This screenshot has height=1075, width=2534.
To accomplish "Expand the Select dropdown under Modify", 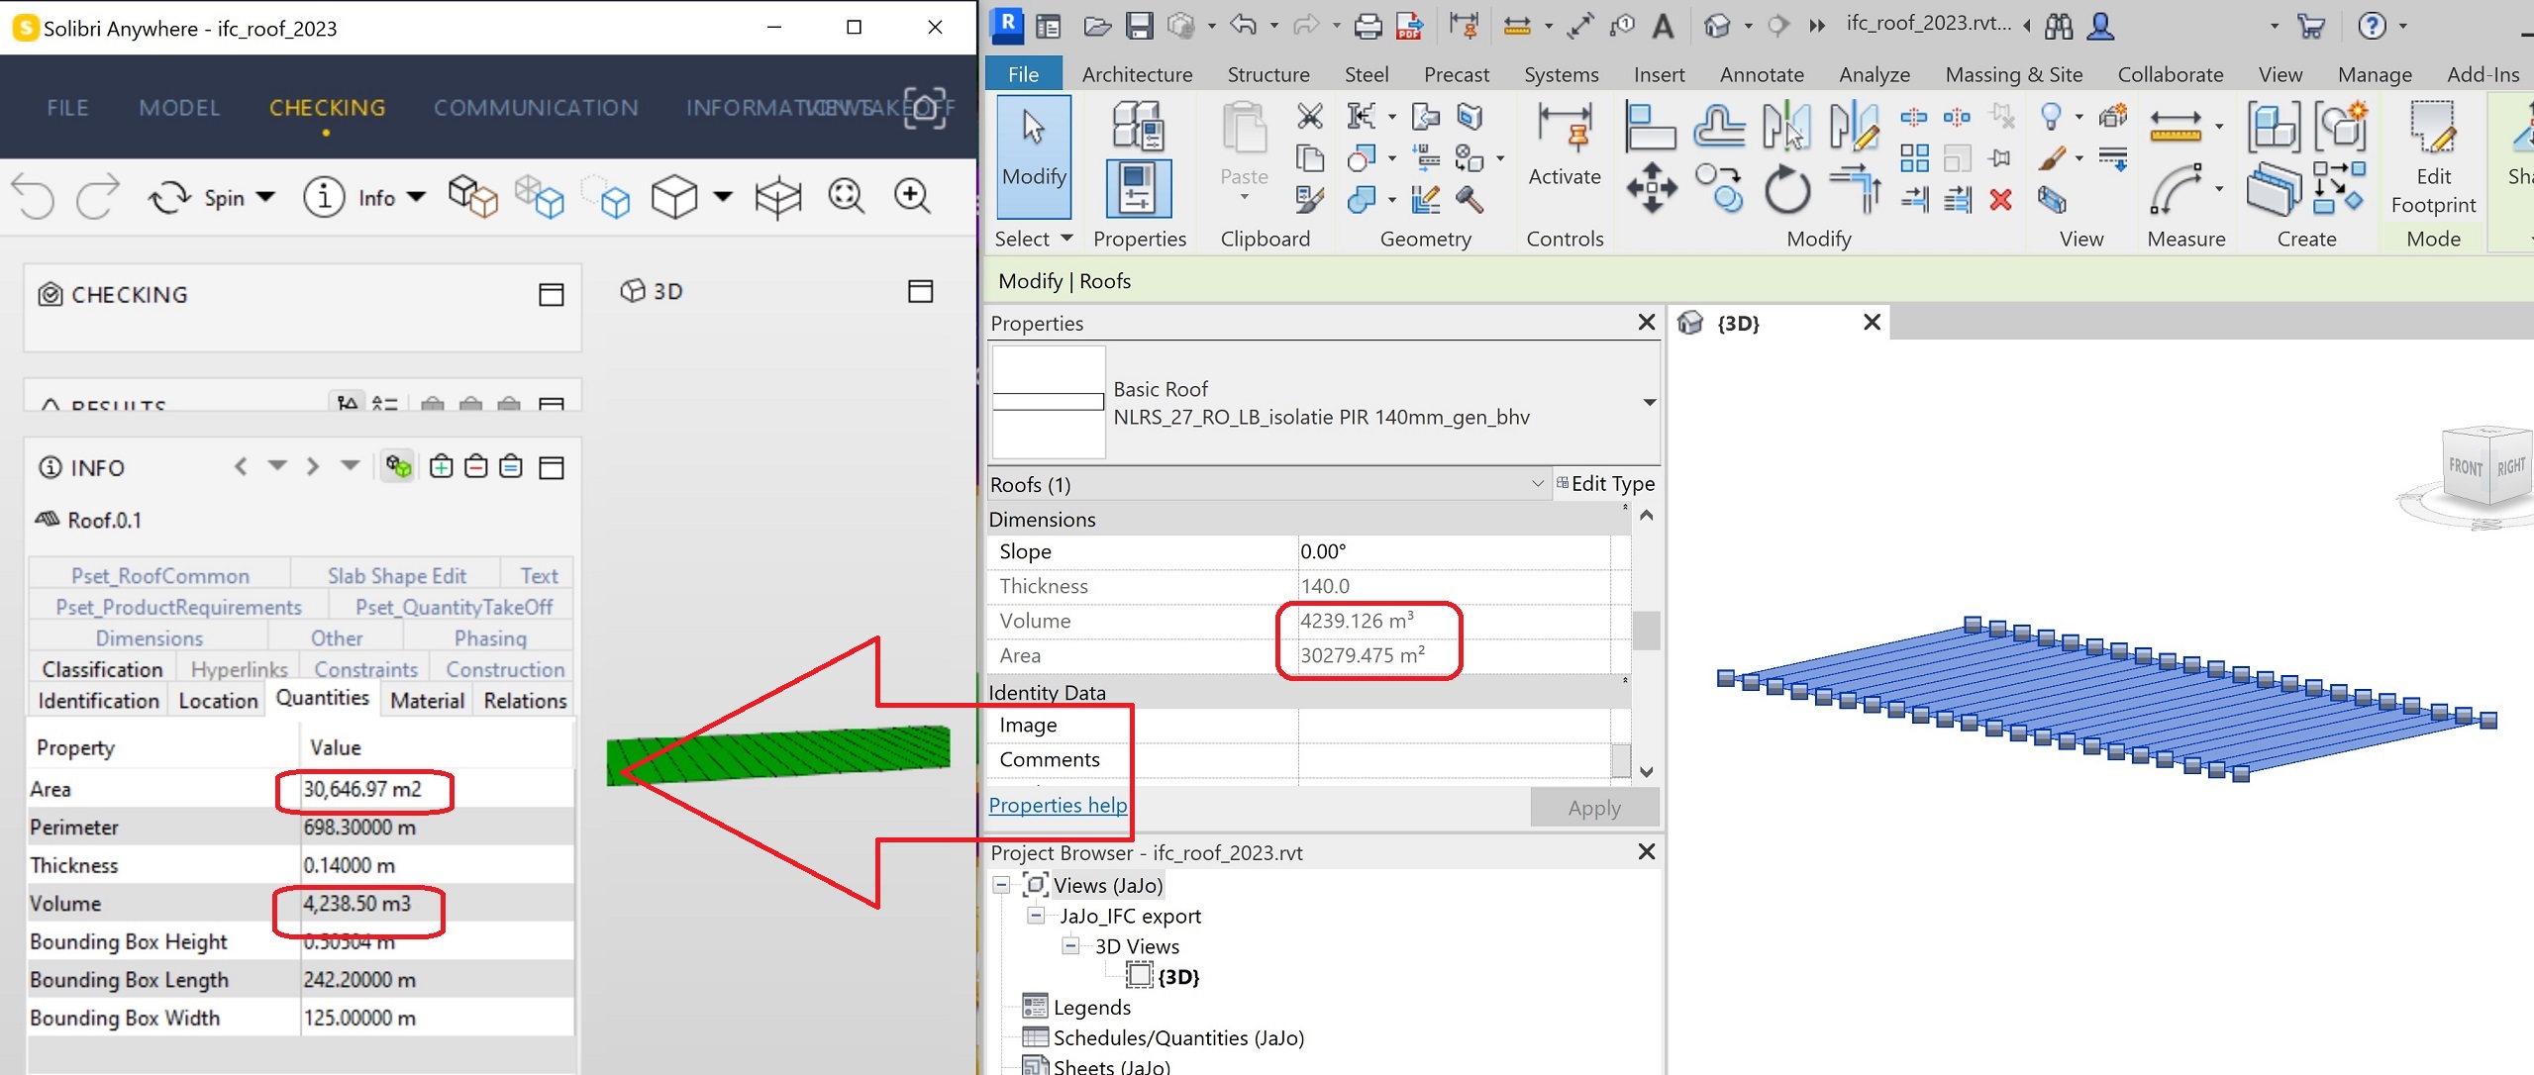I will point(1065,238).
